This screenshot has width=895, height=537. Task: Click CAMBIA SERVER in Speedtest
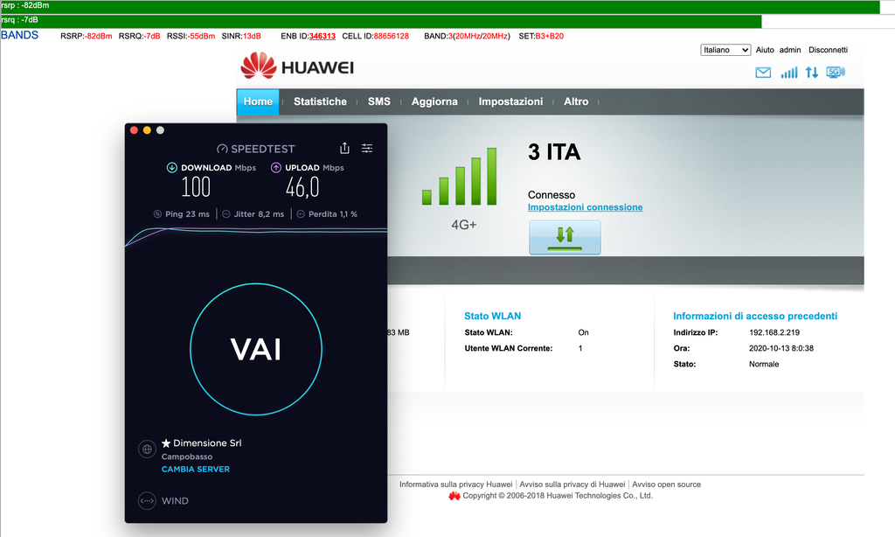(x=196, y=470)
